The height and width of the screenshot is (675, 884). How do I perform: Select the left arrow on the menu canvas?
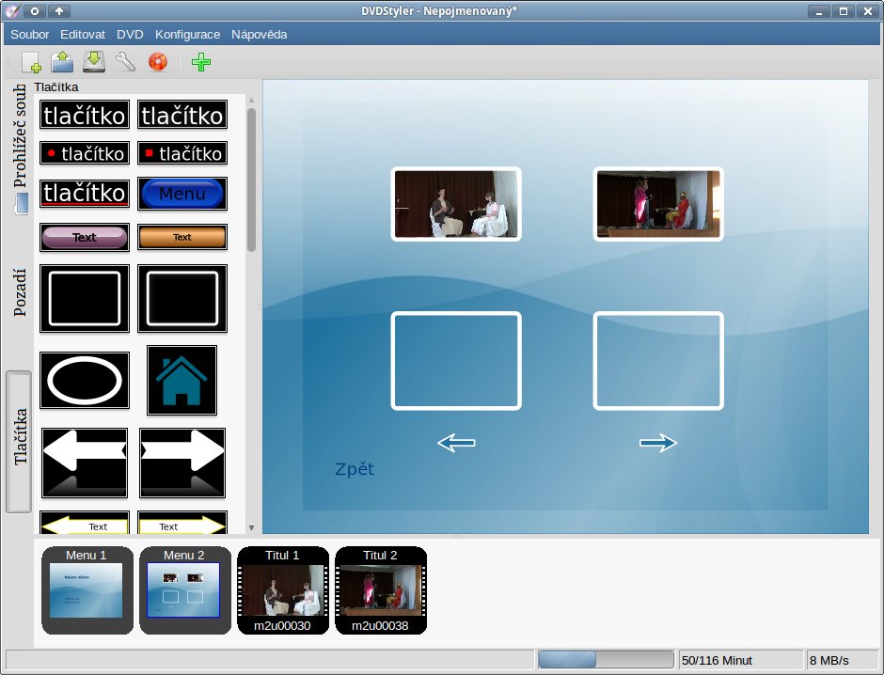click(x=456, y=443)
